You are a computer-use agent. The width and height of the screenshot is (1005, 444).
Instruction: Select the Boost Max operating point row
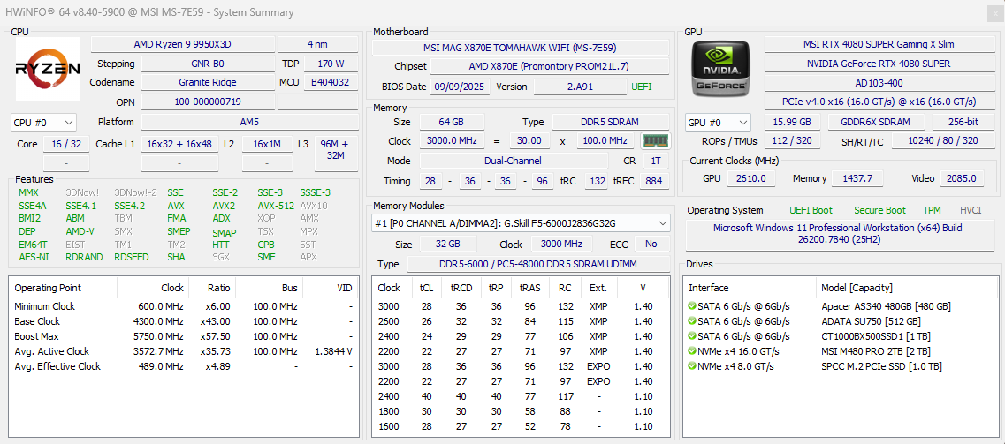pyautogui.click(x=184, y=336)
